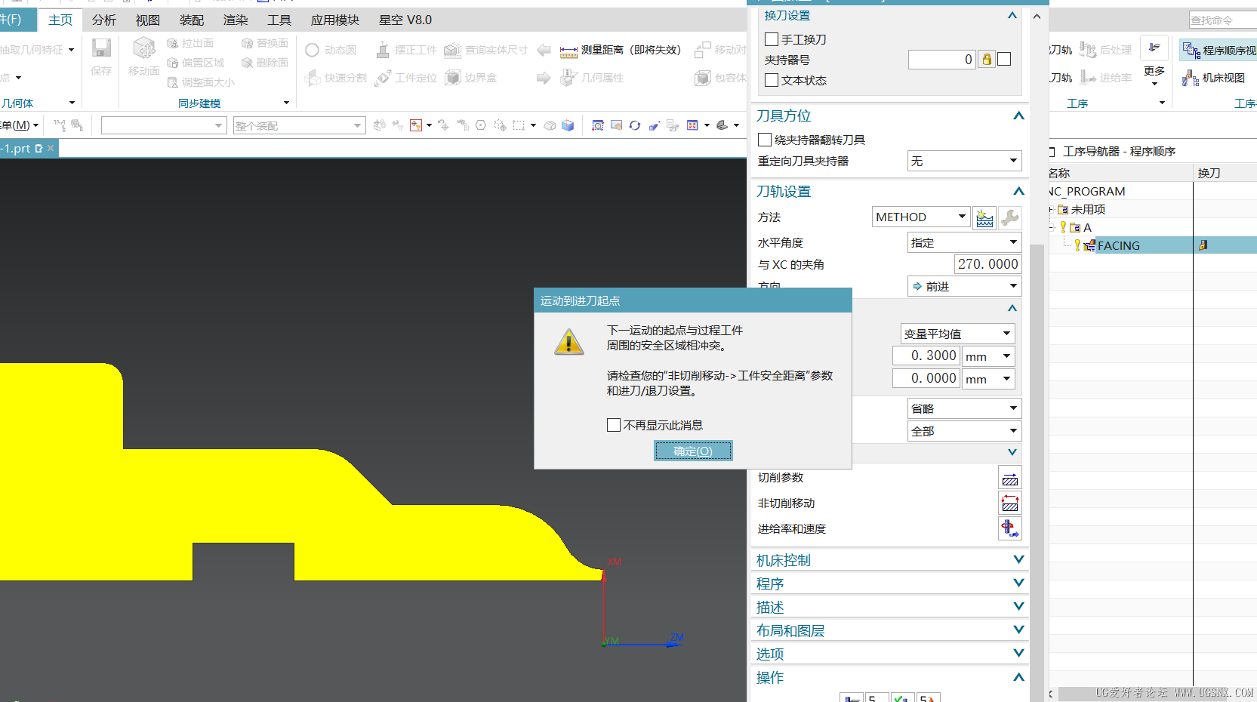
Task: Open the dropdown showing 省略
Action: click(964, 408)
